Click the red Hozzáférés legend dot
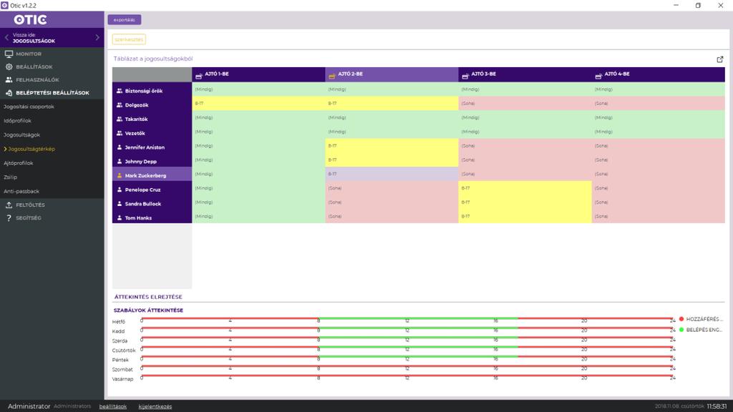Screen dimensions: 733x412 coord(681,319)
